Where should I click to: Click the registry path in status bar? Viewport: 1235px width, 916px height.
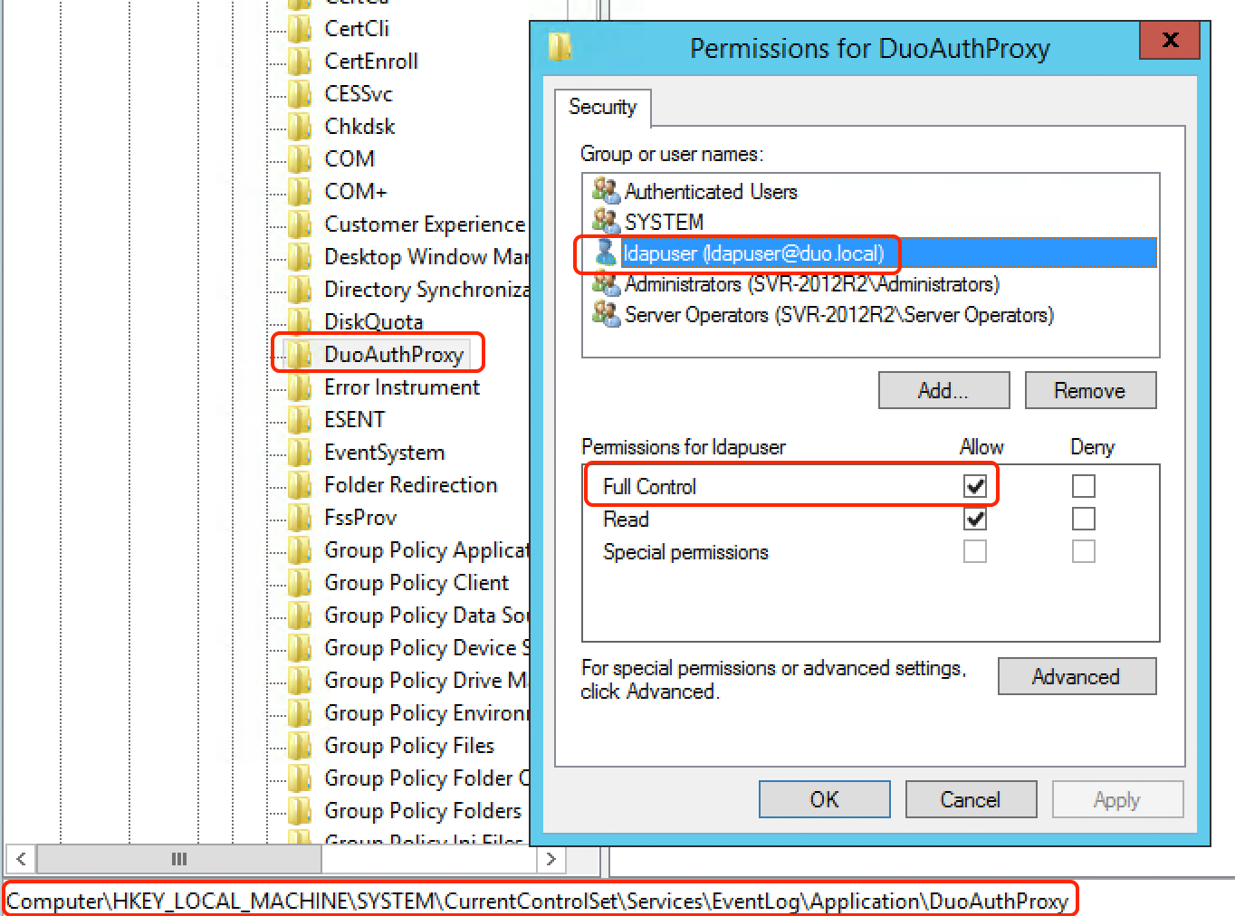(x=538, y=902)
